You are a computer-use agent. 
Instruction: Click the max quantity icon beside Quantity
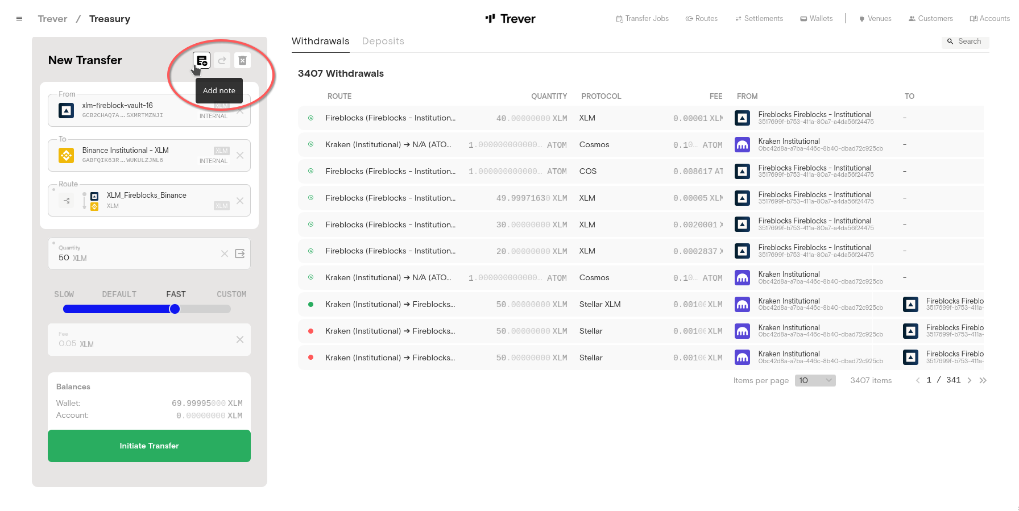click(240, 254)
